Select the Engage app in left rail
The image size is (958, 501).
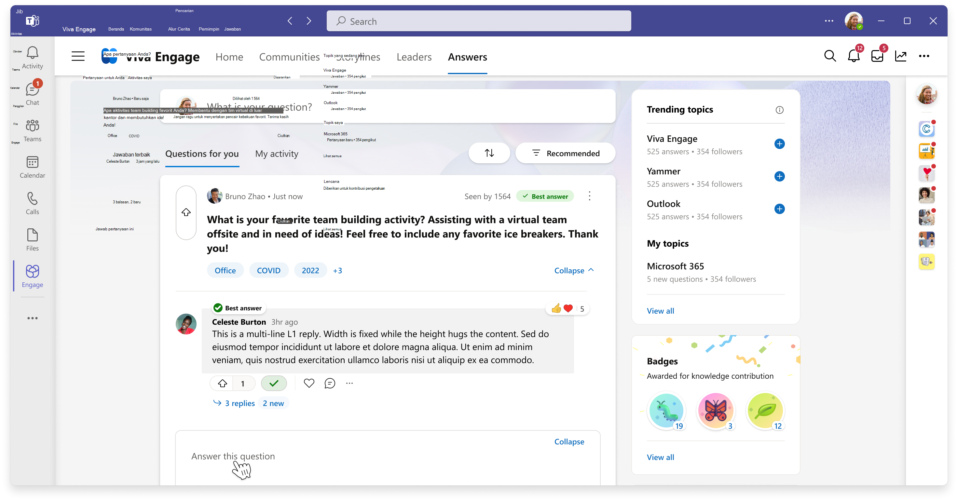click(32, 276)
